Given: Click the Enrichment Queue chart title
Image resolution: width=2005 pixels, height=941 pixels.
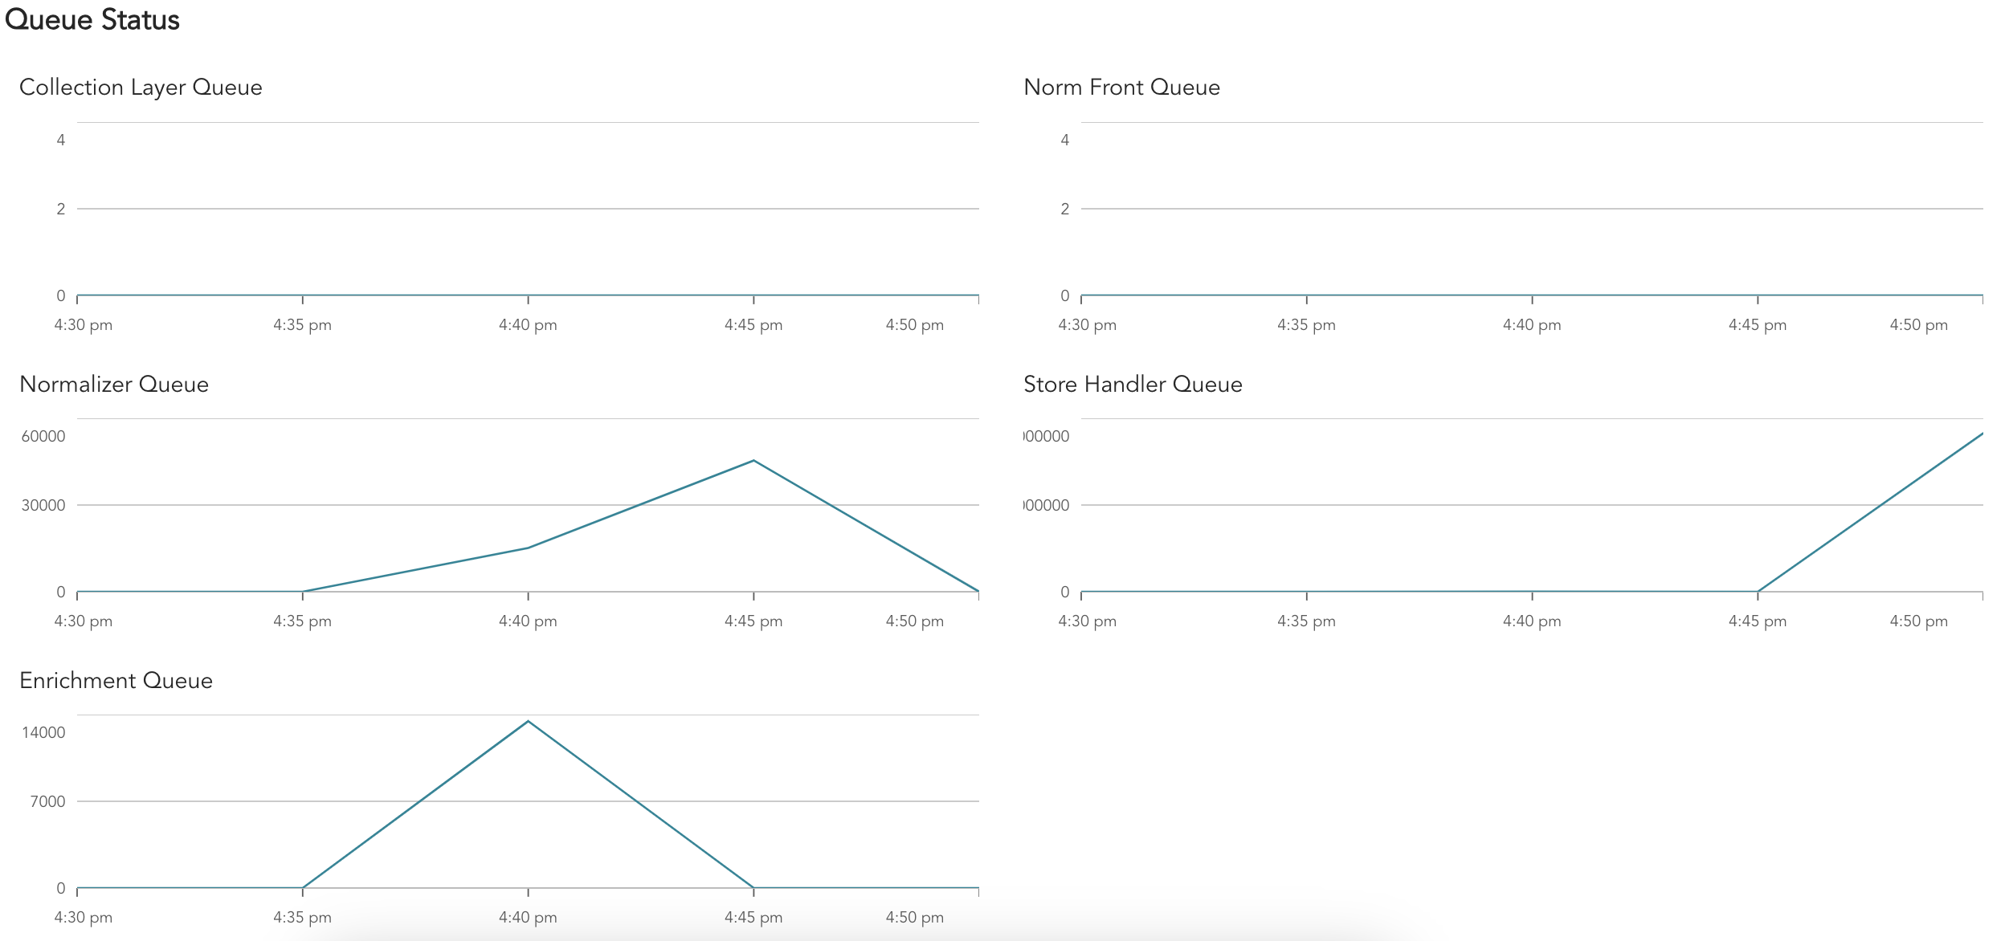Looking at the screenshot, I should coord(116,680).
